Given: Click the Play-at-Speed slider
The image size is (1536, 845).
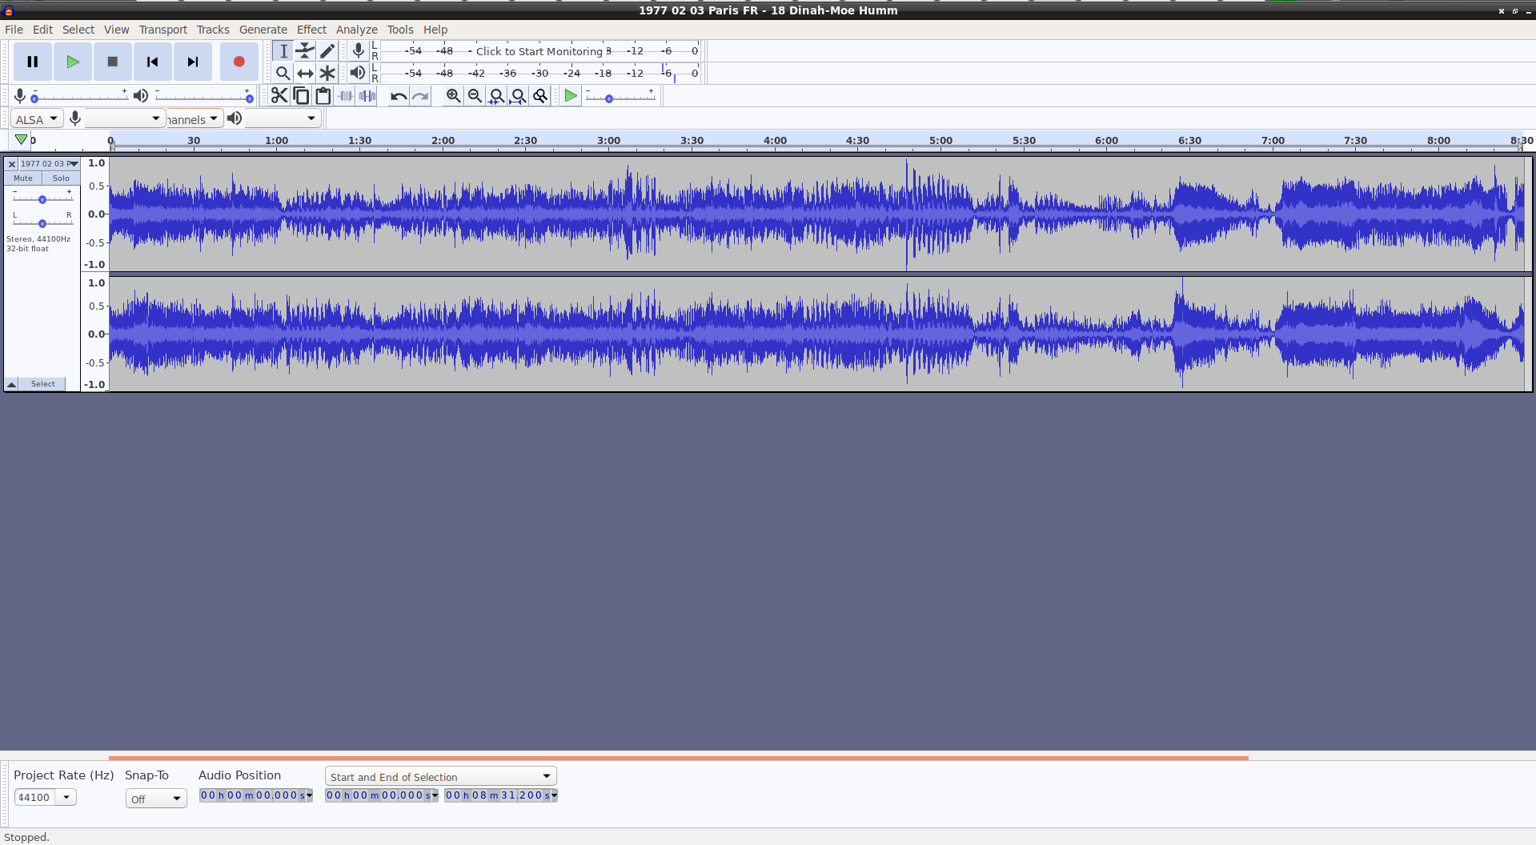Looking at the screenshot, I should click(620, 97).
